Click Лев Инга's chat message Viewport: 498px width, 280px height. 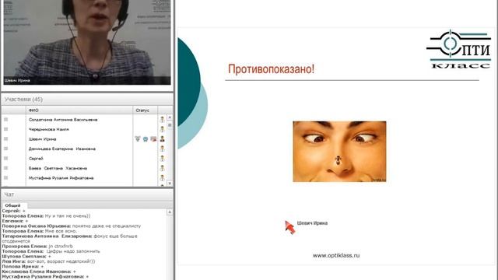[48, 261]
